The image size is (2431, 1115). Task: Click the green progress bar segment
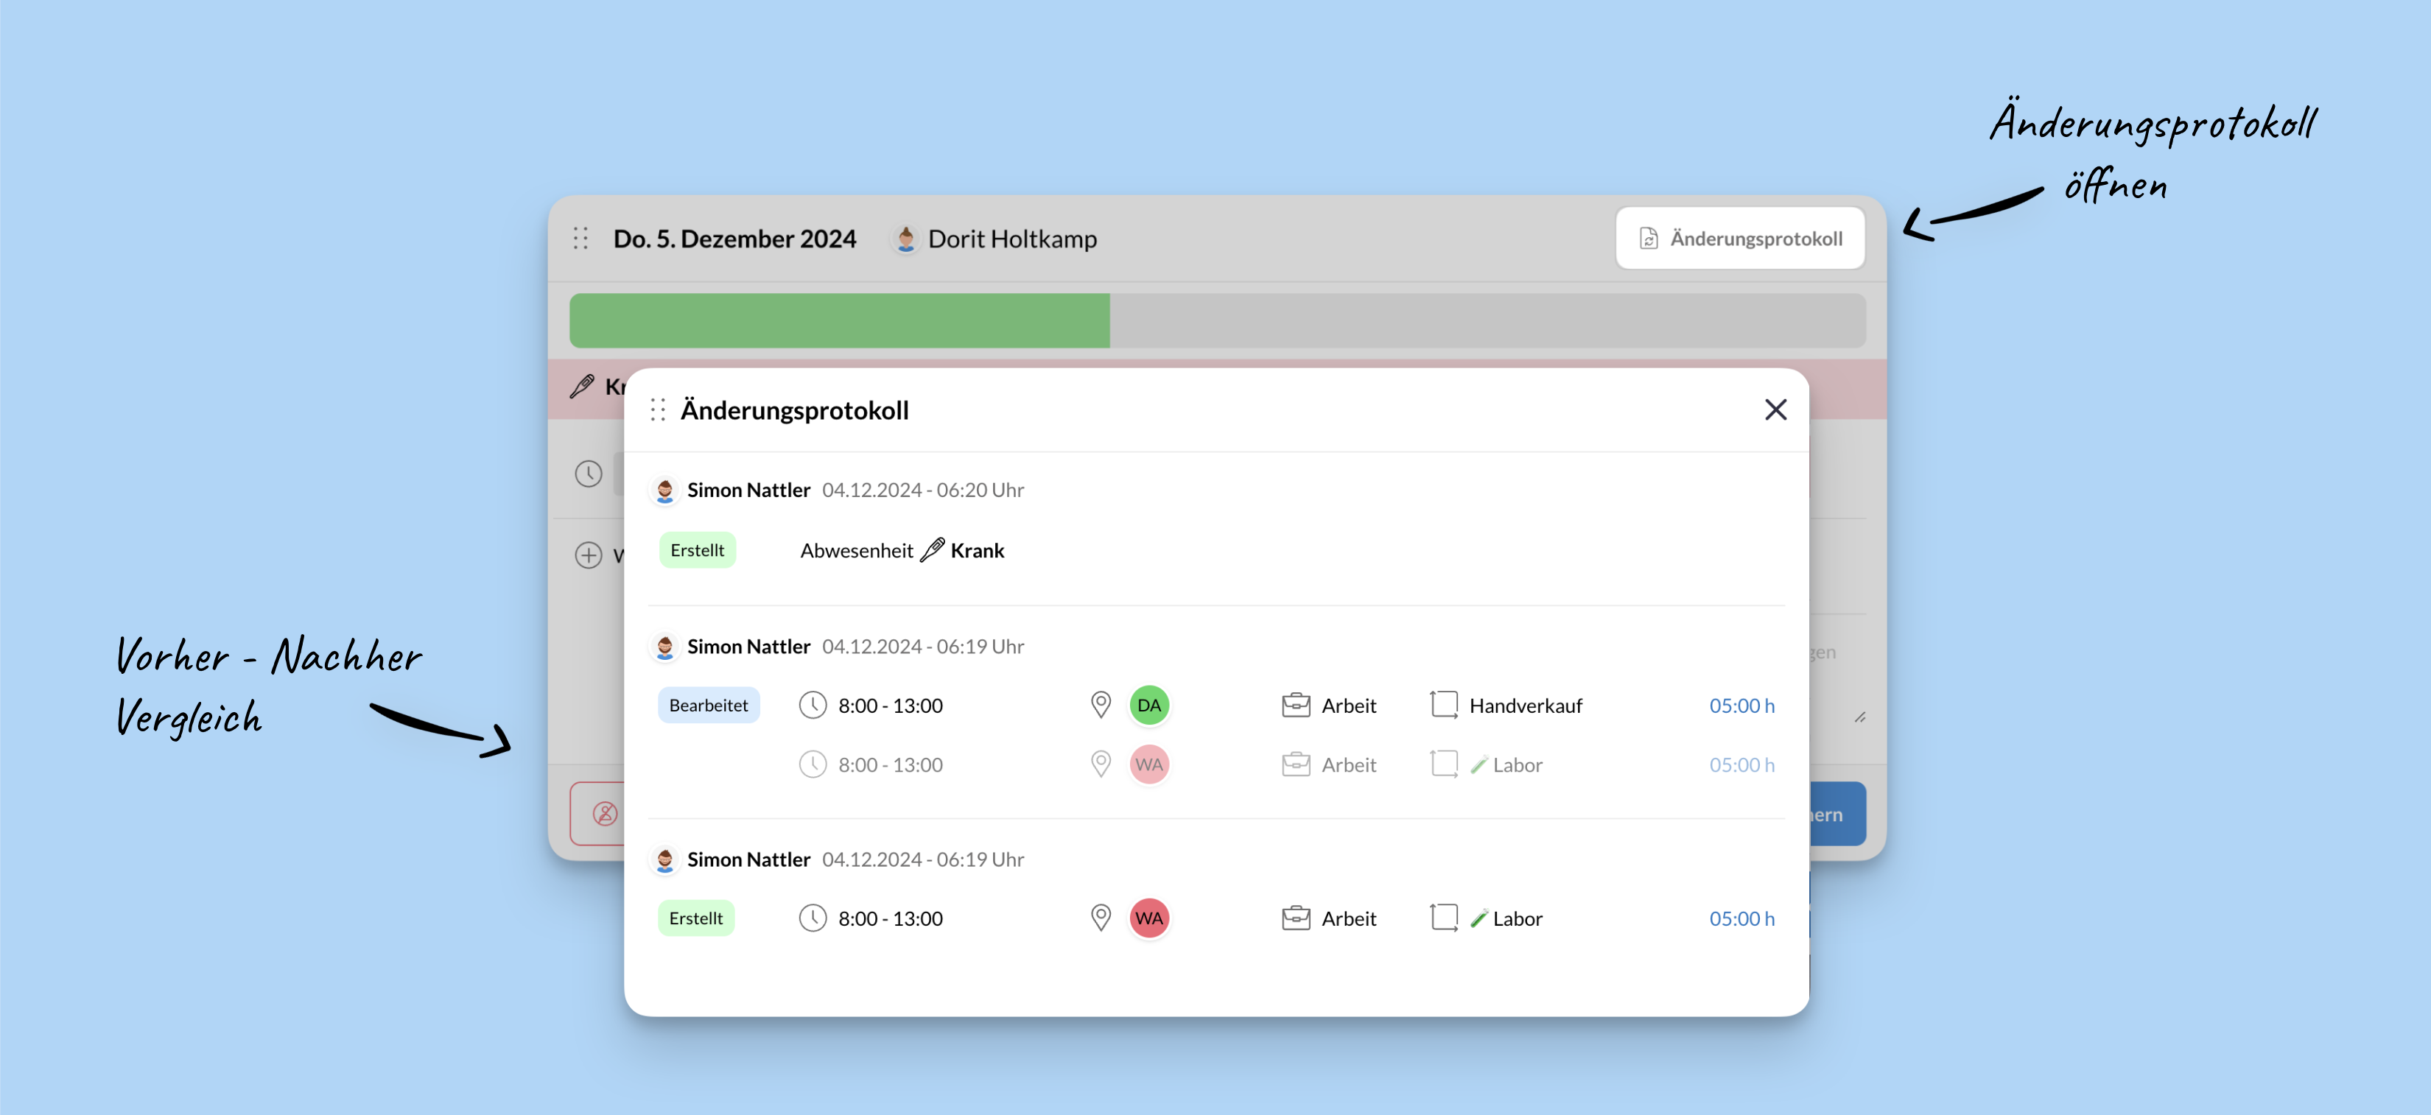(839, 320)
